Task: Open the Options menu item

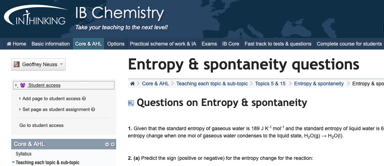Action: [116, 44]
